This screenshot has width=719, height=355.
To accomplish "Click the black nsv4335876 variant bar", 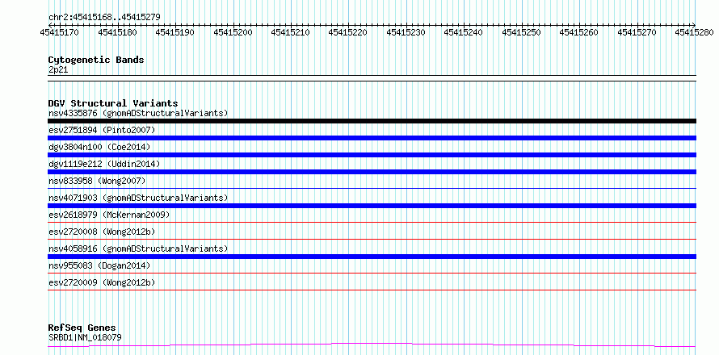I will click(372, 121).
